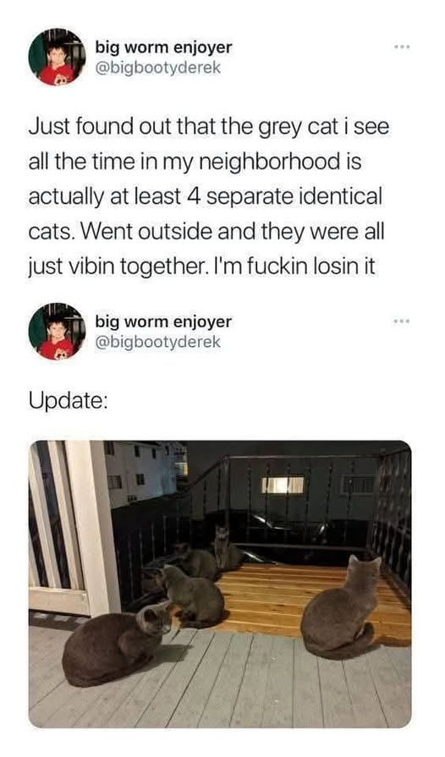Click the white building at the photo's top-left

pyautogui.click(x=140, y=471)
